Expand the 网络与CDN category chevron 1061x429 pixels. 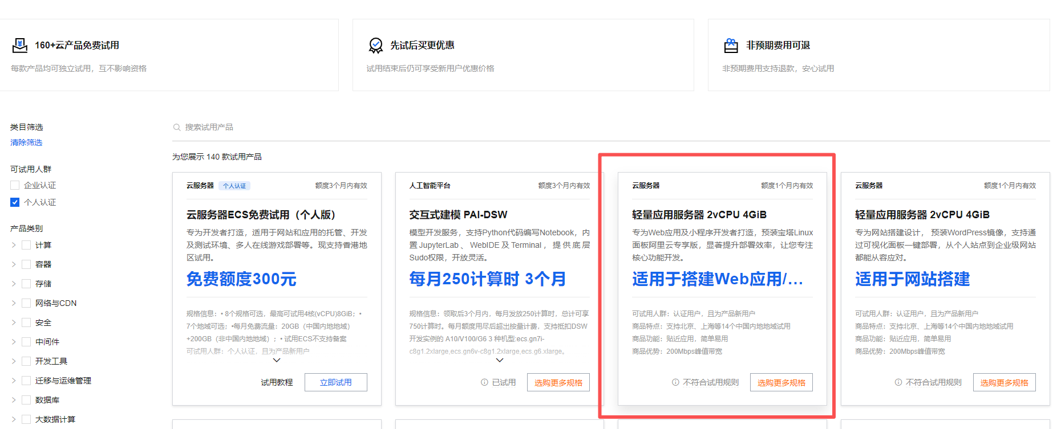[14, 303]
